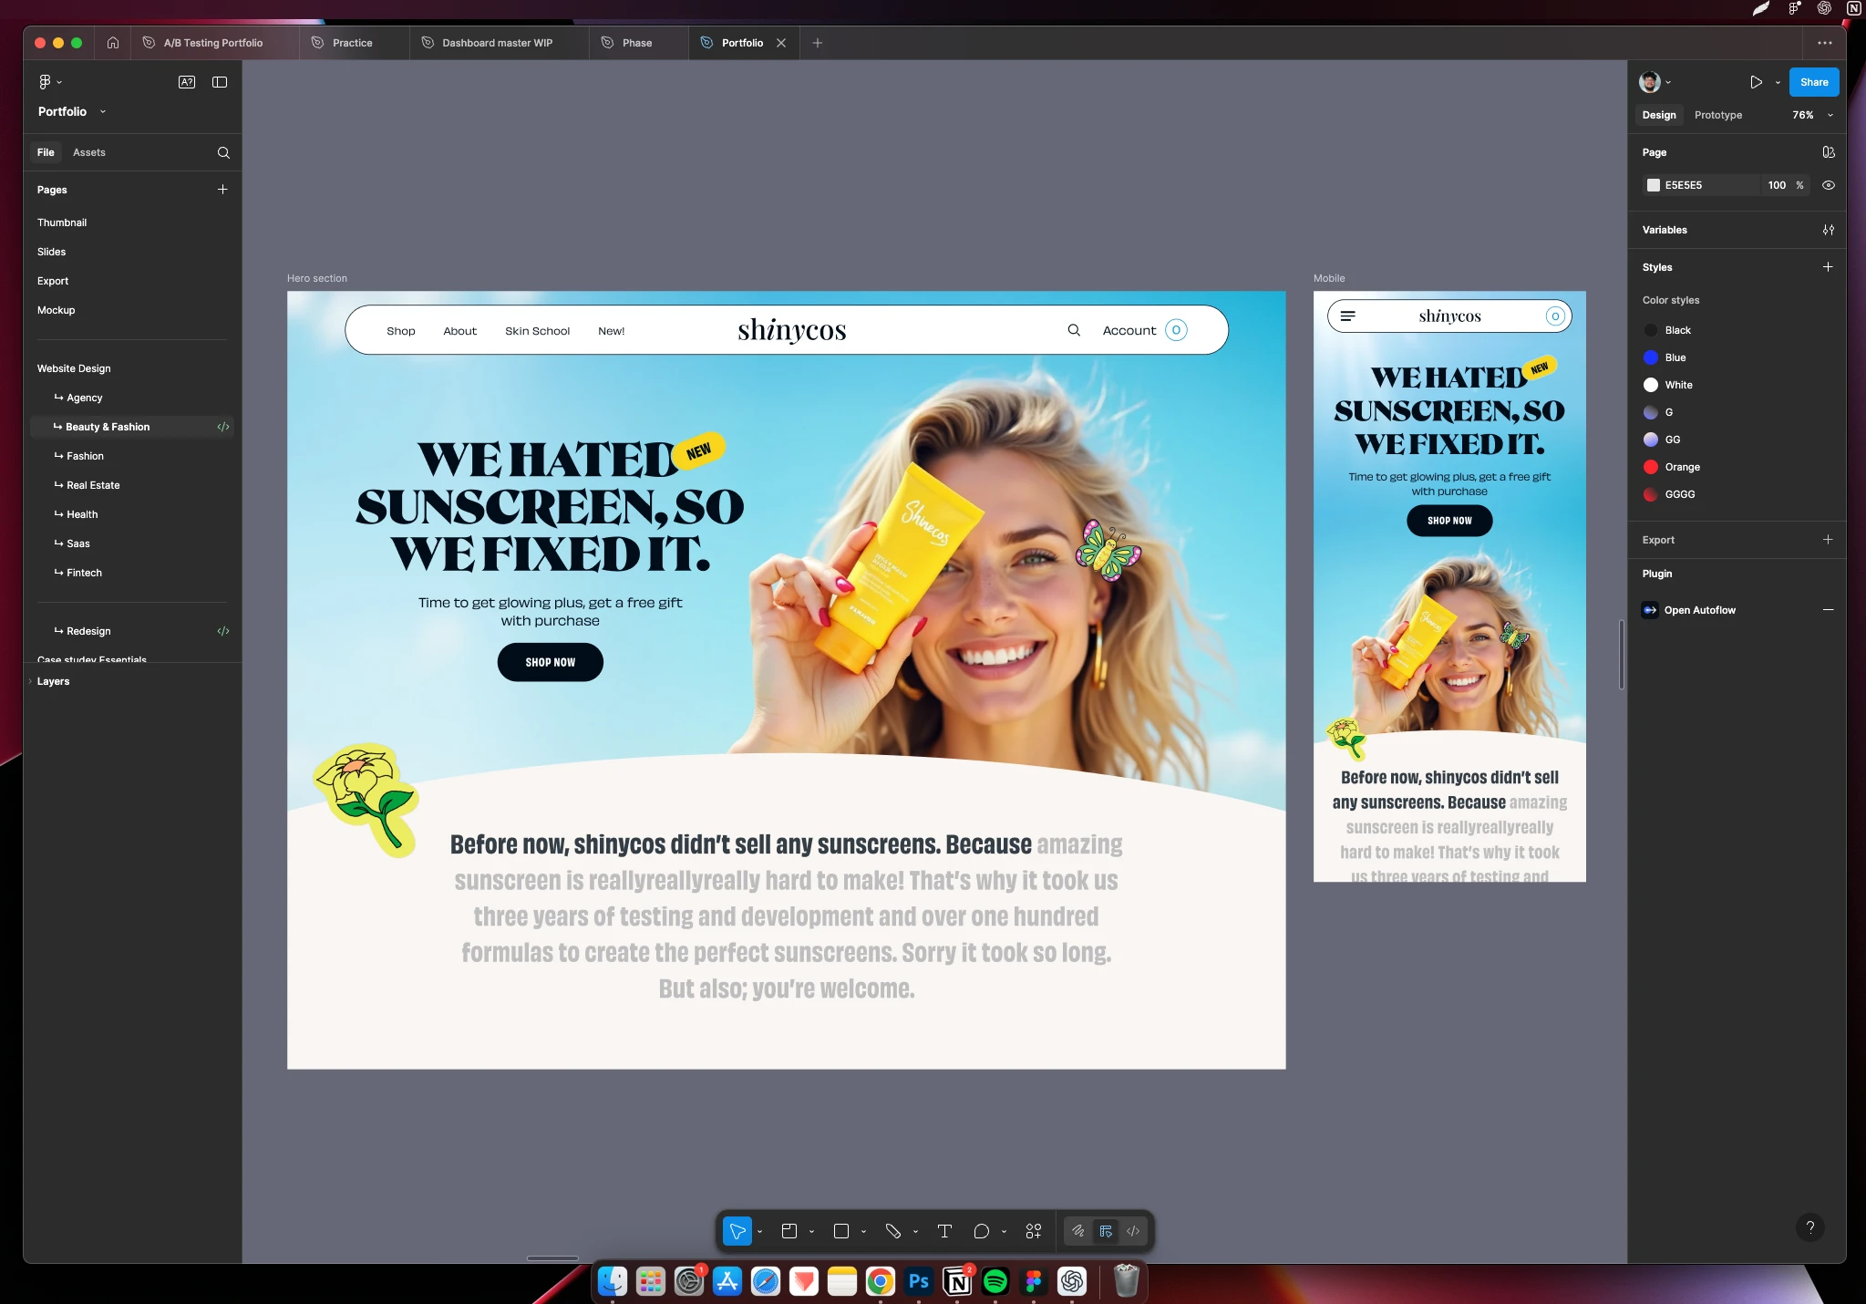The width and height of the screenshot is (1866, 1304).
Task: Open the three-dot overflow menu
Action: tap(1825, 43)
